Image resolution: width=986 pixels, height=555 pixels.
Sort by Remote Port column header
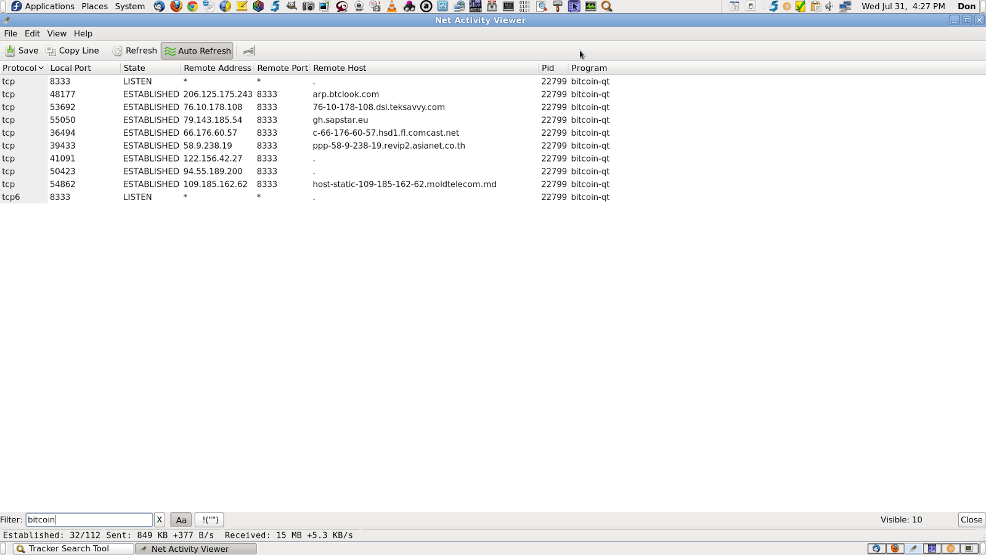[x=282, y=68]
